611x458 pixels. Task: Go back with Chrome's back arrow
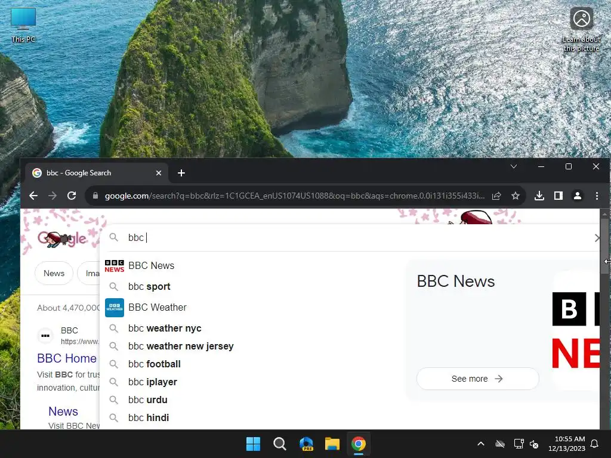33,196
